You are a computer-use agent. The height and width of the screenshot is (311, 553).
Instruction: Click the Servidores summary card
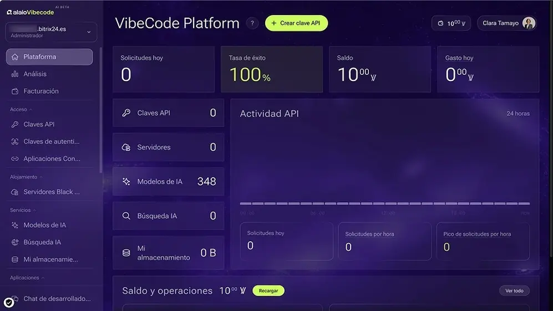(x=168, y=147)
